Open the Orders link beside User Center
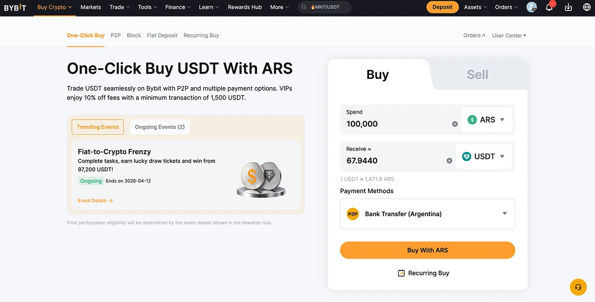This screenshot has height=302, width=595. (474, 35)
